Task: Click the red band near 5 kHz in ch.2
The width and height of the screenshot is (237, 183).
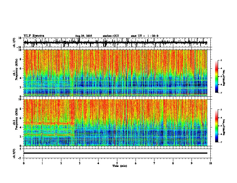Action: coord(49,123)
